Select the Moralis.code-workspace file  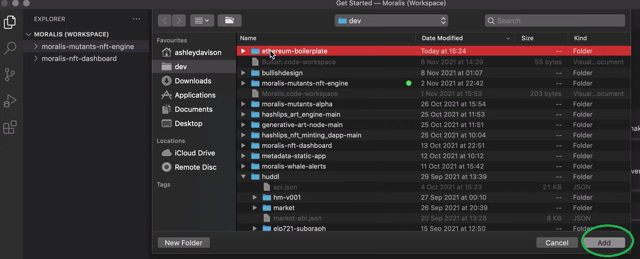tap(434, 94)
